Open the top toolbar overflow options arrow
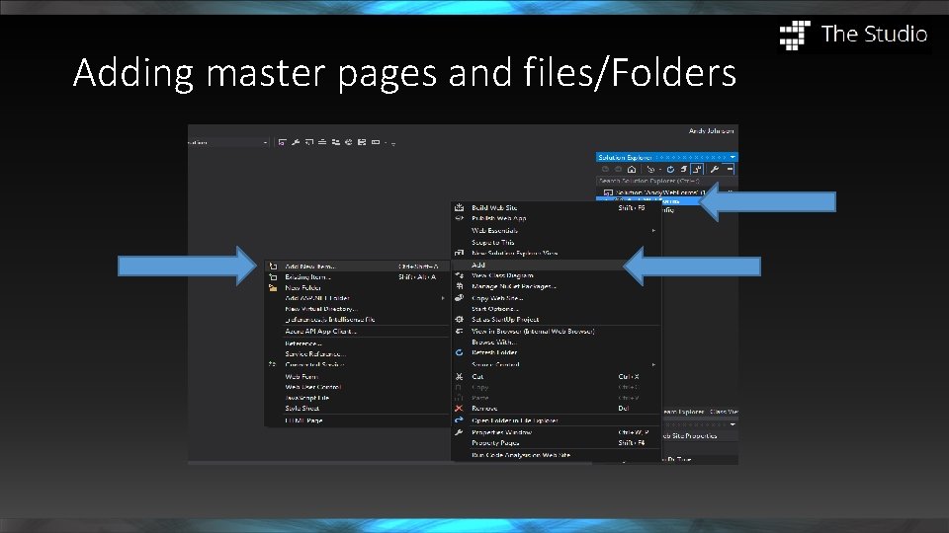Viewport: 949px width, 533px height. [392, 144]
